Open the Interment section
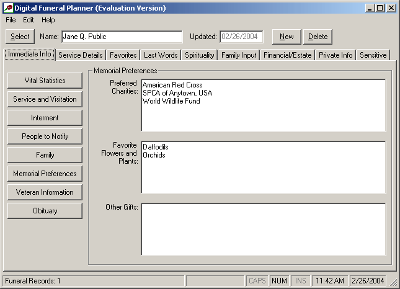The height and width of the screenshot is (289, 400). click(45, 118)
